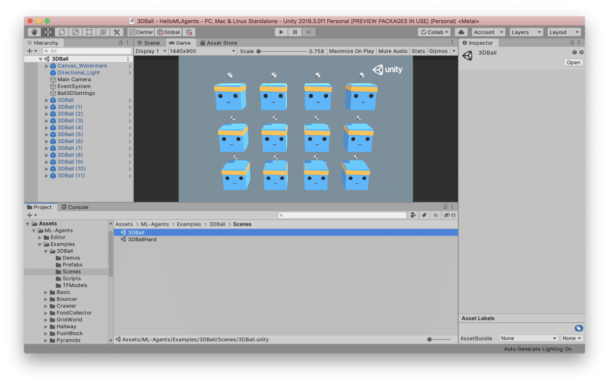Switch to the Game tab
This screenshot has width=609, height=385.
180,43
